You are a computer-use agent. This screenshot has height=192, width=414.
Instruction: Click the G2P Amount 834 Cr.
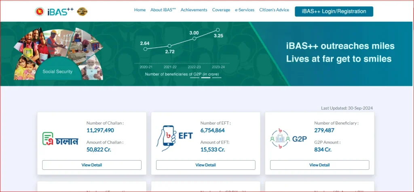pyautogui.click(x=323, y=150)
